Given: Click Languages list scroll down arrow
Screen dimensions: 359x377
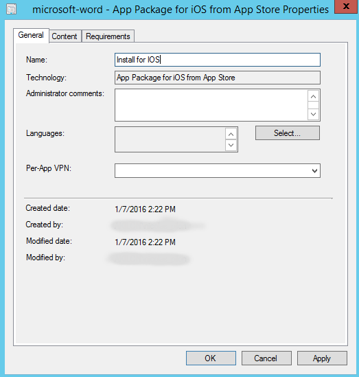Looking at the screenshot, I should click(231, 145).
